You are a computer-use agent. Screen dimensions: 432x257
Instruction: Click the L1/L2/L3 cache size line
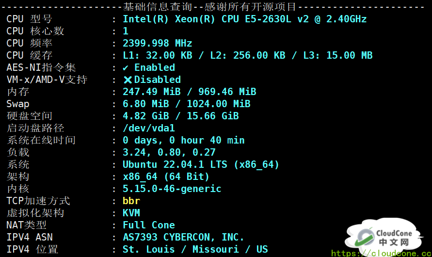[x=247, y=56]
